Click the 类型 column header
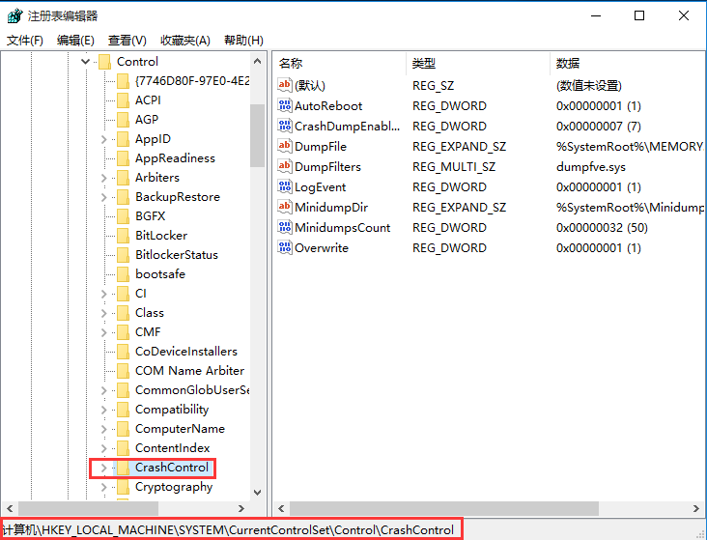 [424, 63]
